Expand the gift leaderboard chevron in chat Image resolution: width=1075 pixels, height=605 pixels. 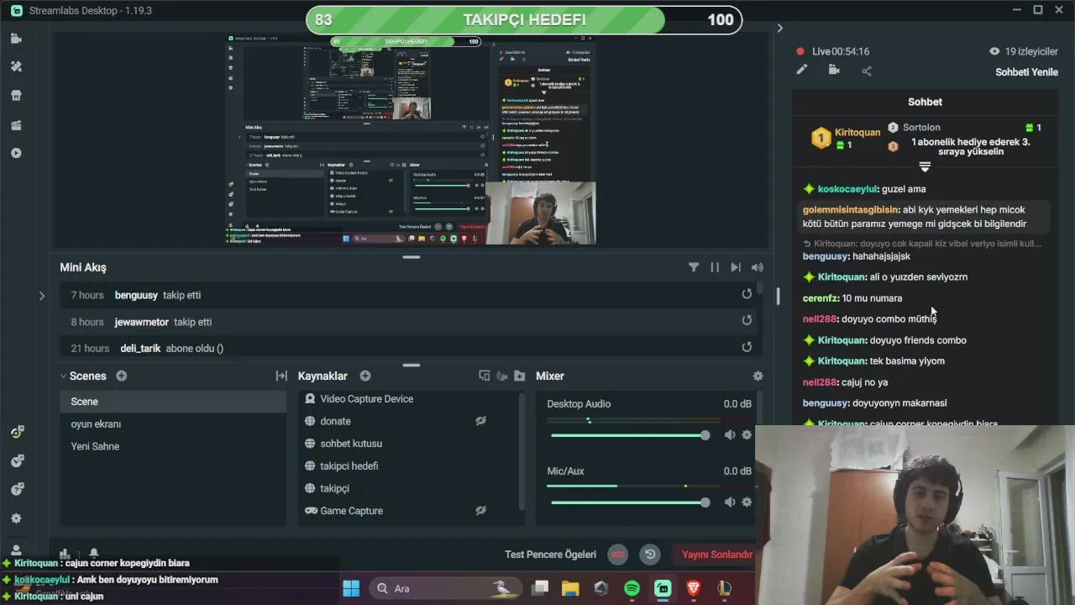tap(925, 167)
